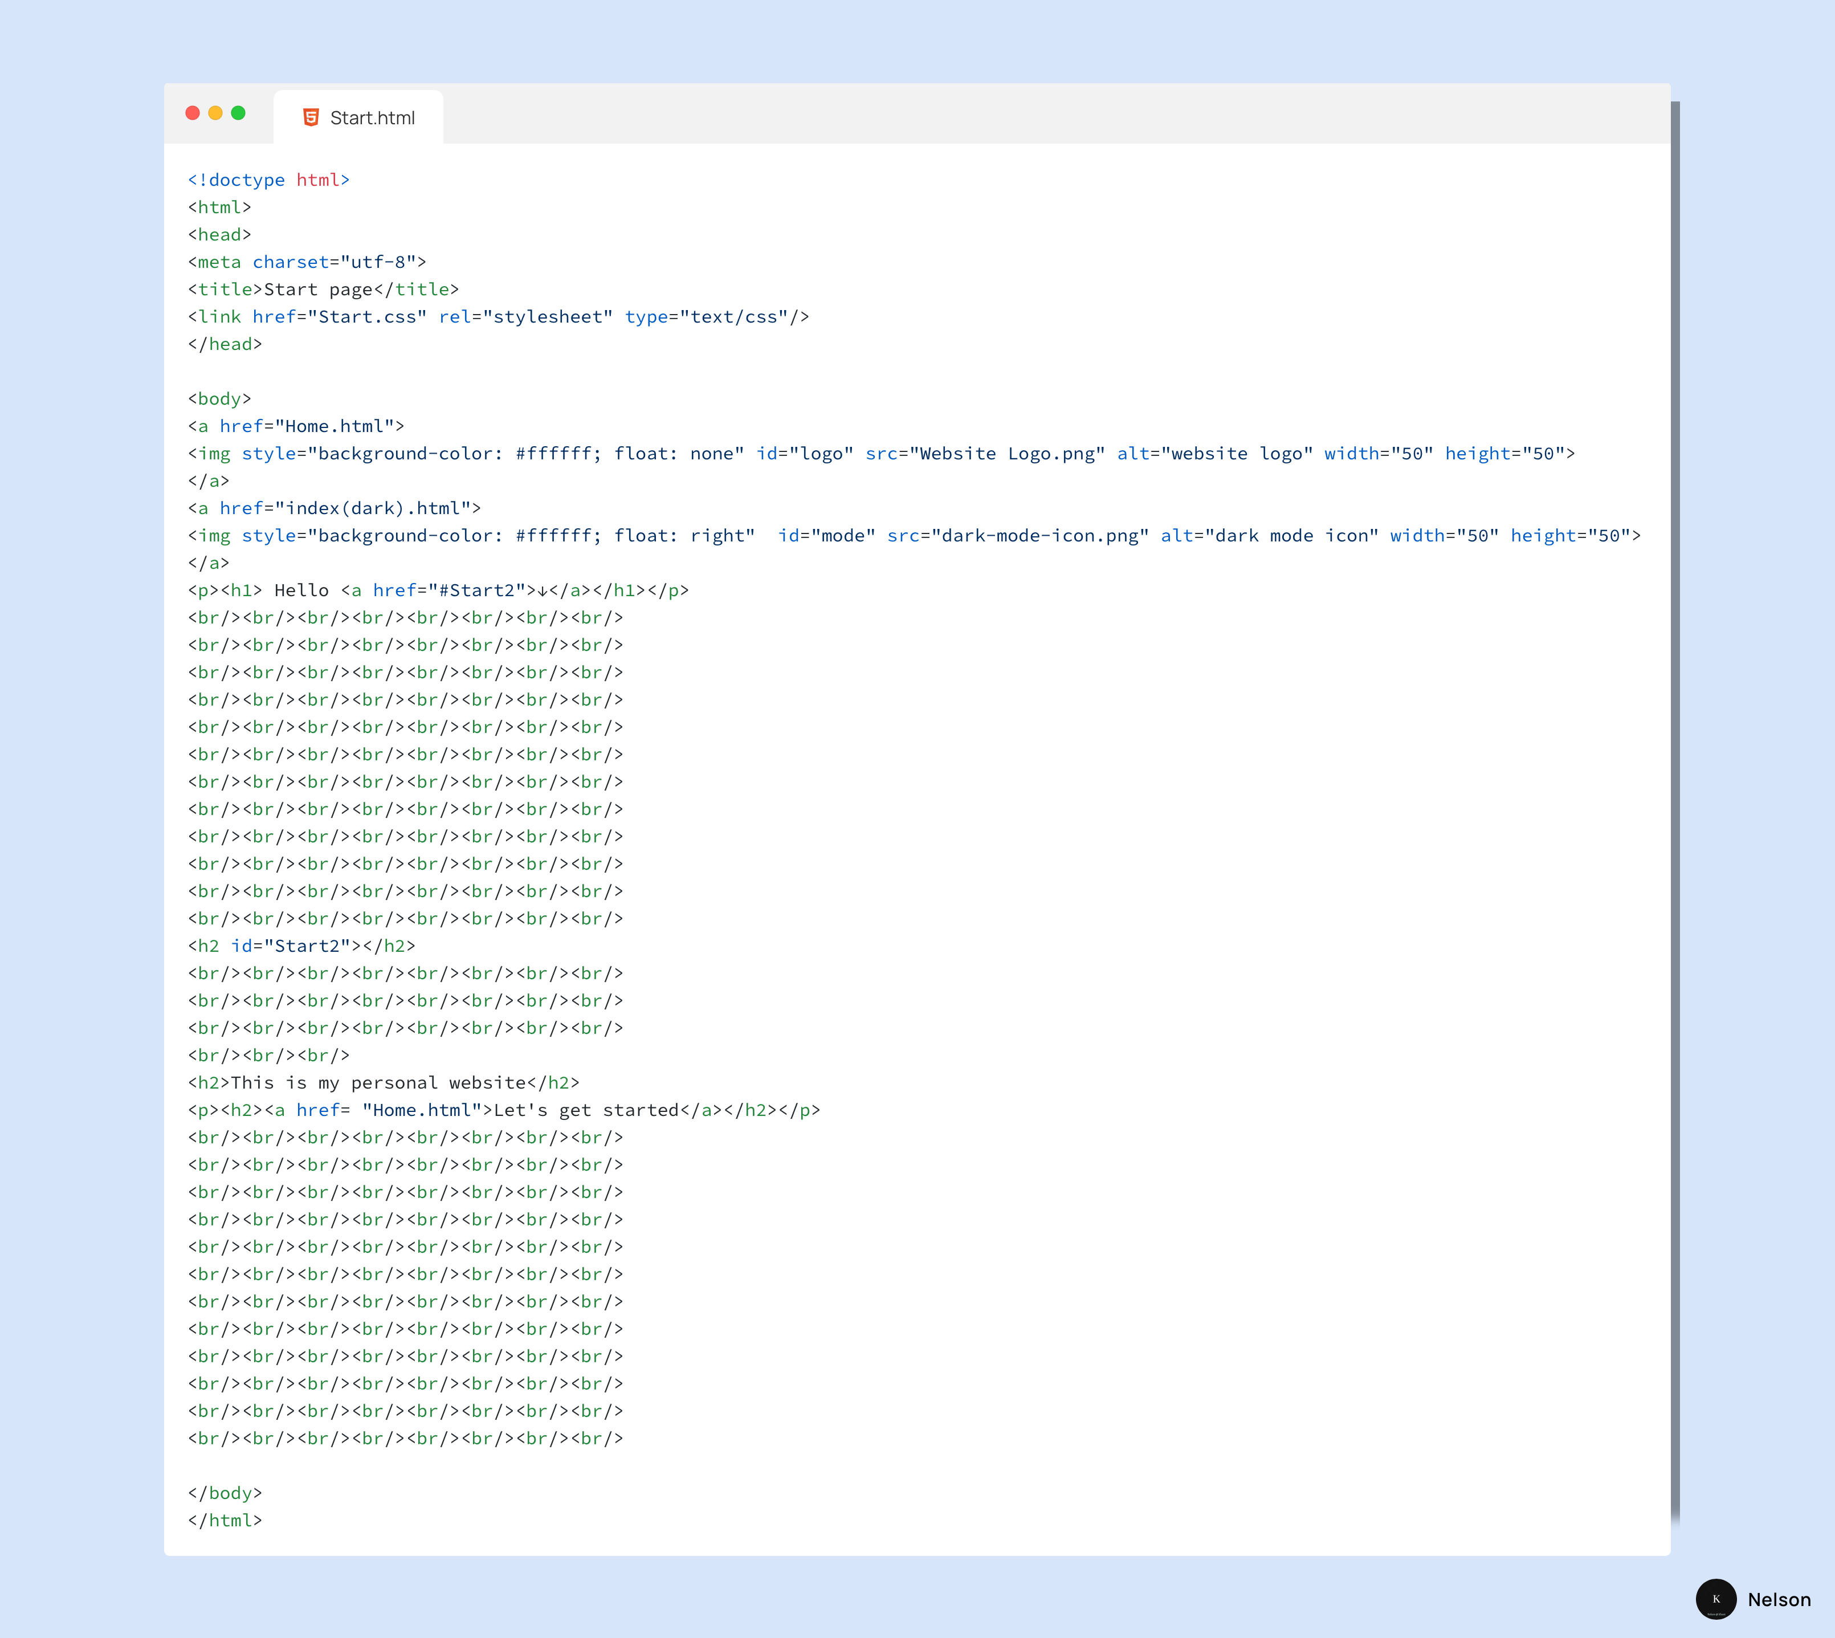Image resolution: width=1835 pixels, height=1638 pixels.
Task: Click the meta charset utf-8 line
Action: [x=307, y=262]
